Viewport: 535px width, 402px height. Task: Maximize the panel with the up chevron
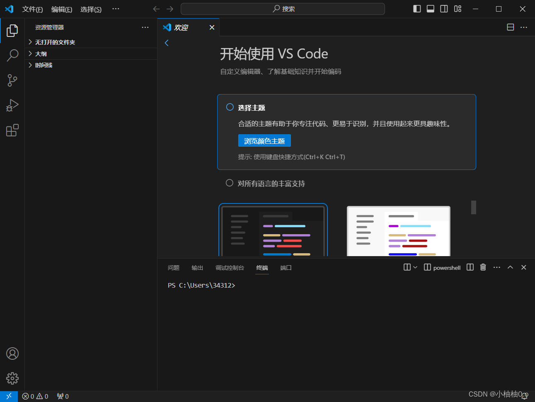[510, 267]
